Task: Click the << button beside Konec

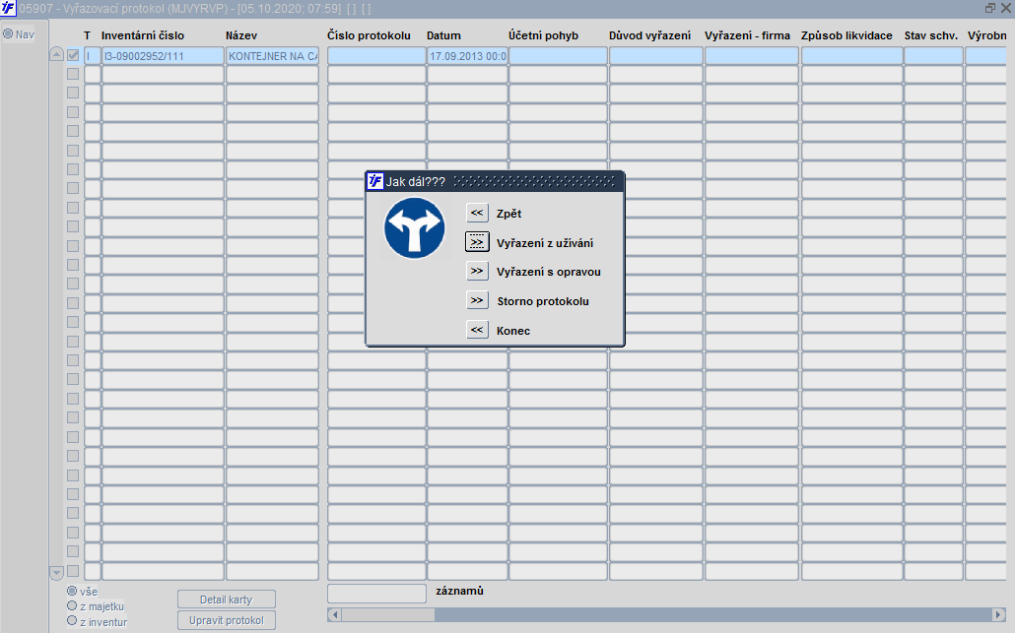Action: tap(477, 330)
